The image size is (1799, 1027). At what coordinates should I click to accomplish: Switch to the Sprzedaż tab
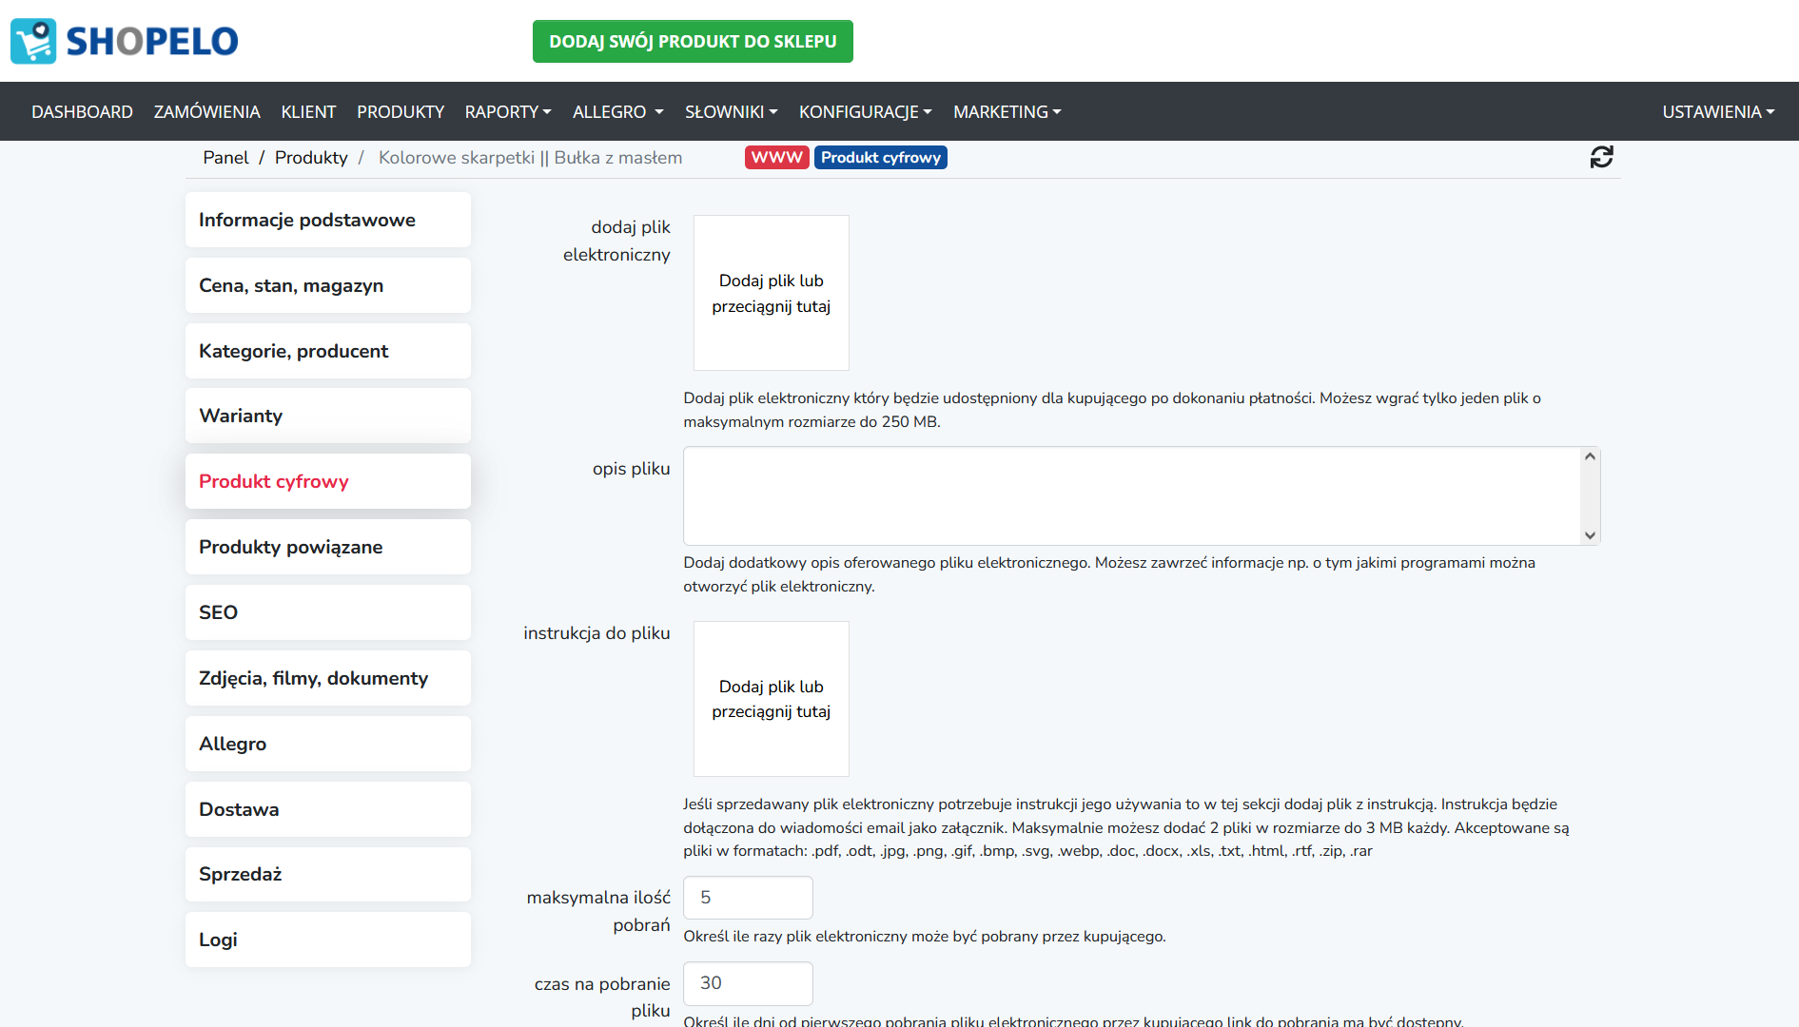pyautogui.click(x=328, y=874)
